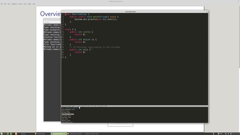Viewport: 240px width, 135px height.
Task: Open the File menu in Xournal++
Action: click(1, 4)
